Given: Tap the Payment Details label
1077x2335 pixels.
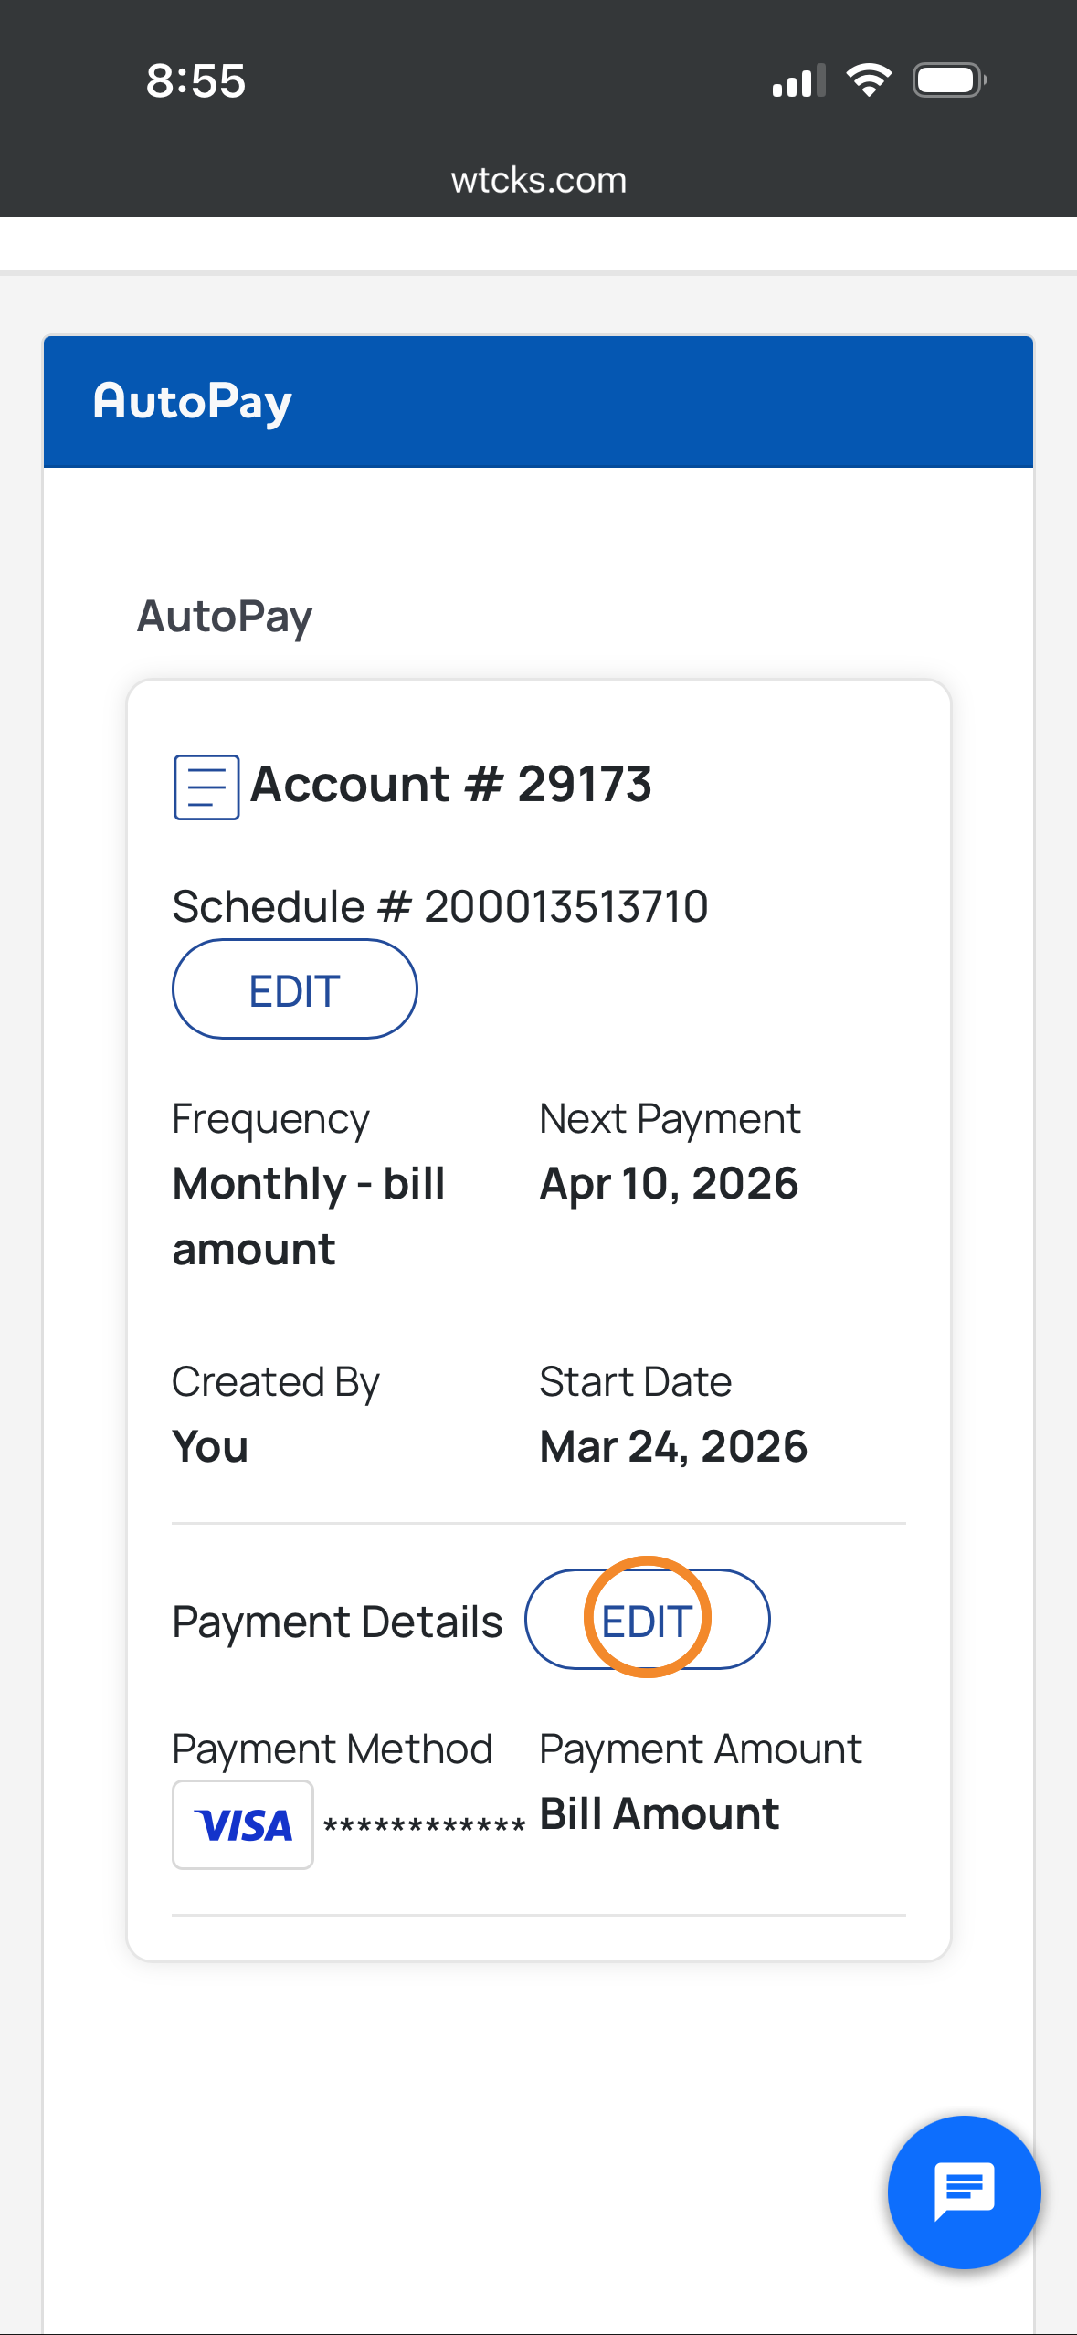Looking at the screenshot, I should tap(337, 1622).
